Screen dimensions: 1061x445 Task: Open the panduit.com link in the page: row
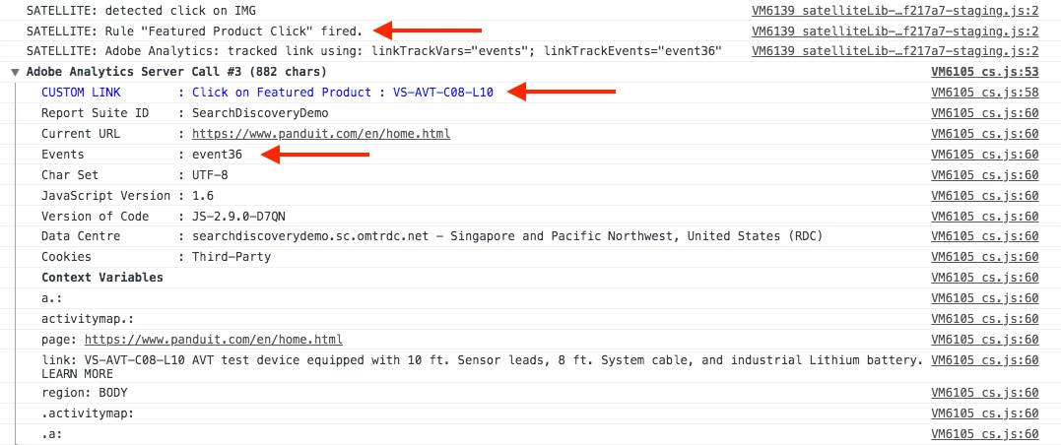pos(213,340)
